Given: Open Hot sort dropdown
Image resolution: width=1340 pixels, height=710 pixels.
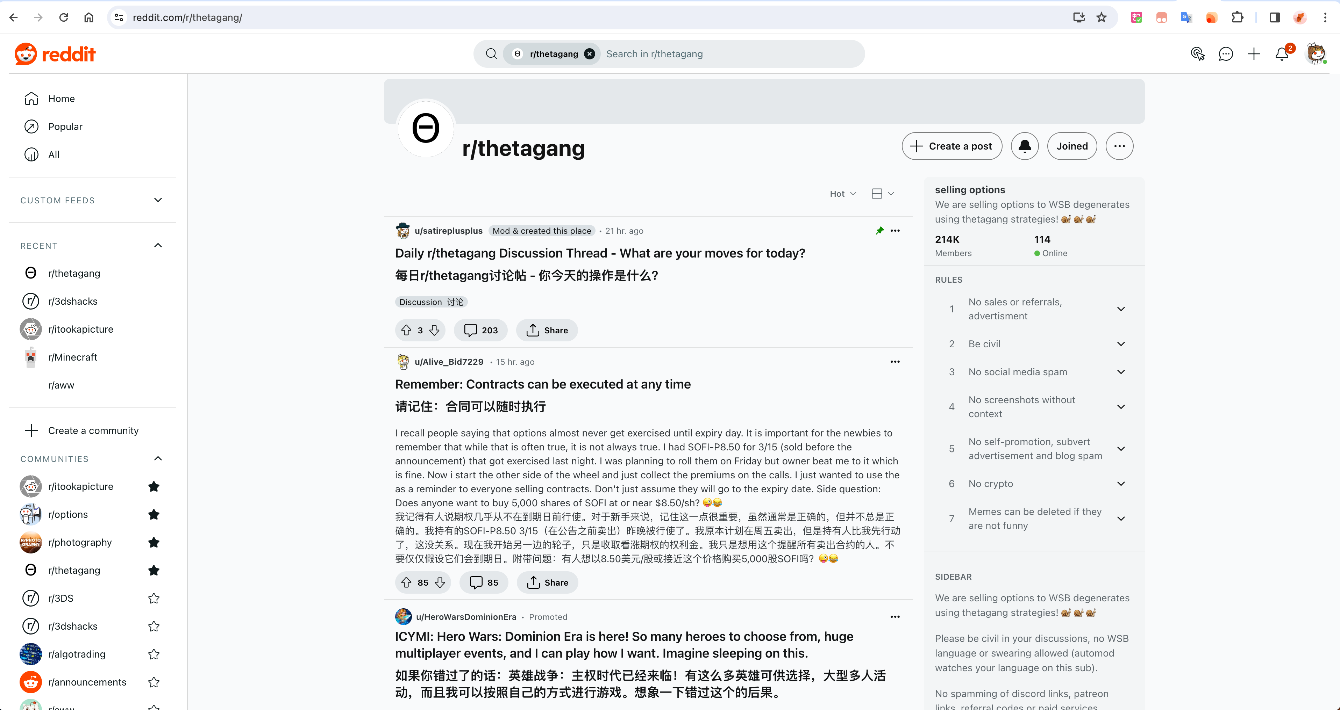Looking at the screenshot, I should click(x=843, y=193).
